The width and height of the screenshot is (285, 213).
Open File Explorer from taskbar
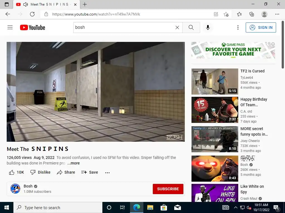150,207
